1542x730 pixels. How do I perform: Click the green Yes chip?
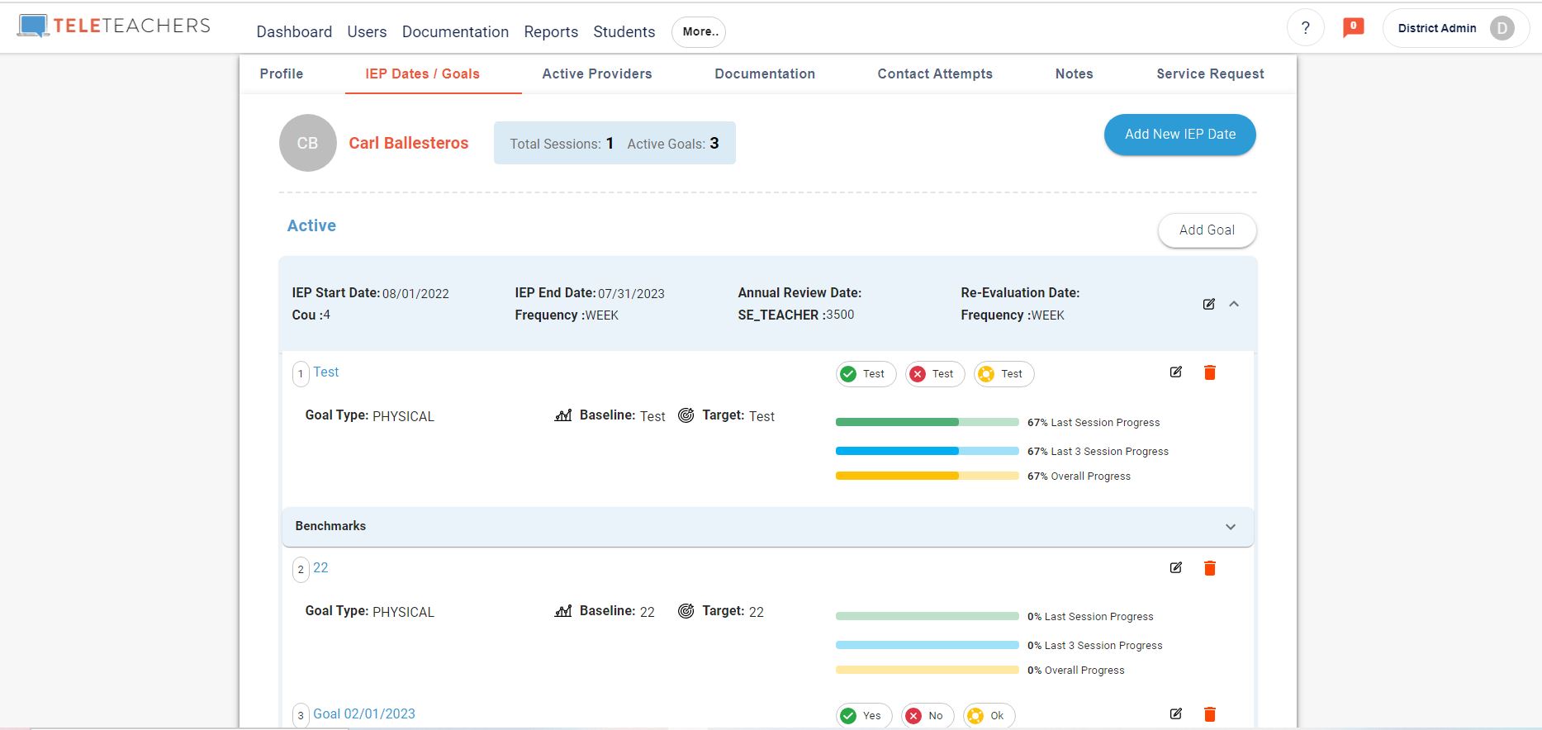pyautogui.click(x=864, y=716)
